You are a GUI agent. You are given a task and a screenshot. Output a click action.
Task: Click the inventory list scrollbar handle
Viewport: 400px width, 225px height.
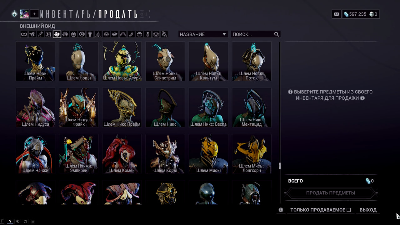(x=280, y=166)
